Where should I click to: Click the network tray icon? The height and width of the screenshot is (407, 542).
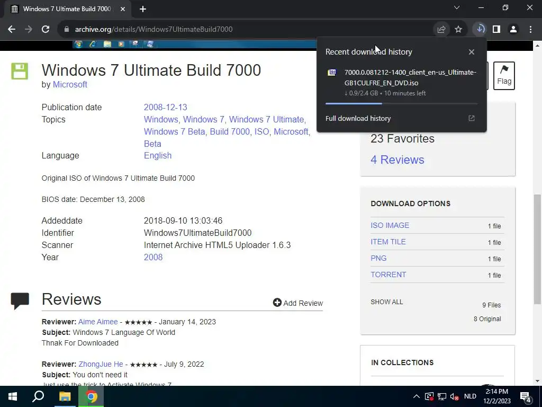(x=442, y=396)
